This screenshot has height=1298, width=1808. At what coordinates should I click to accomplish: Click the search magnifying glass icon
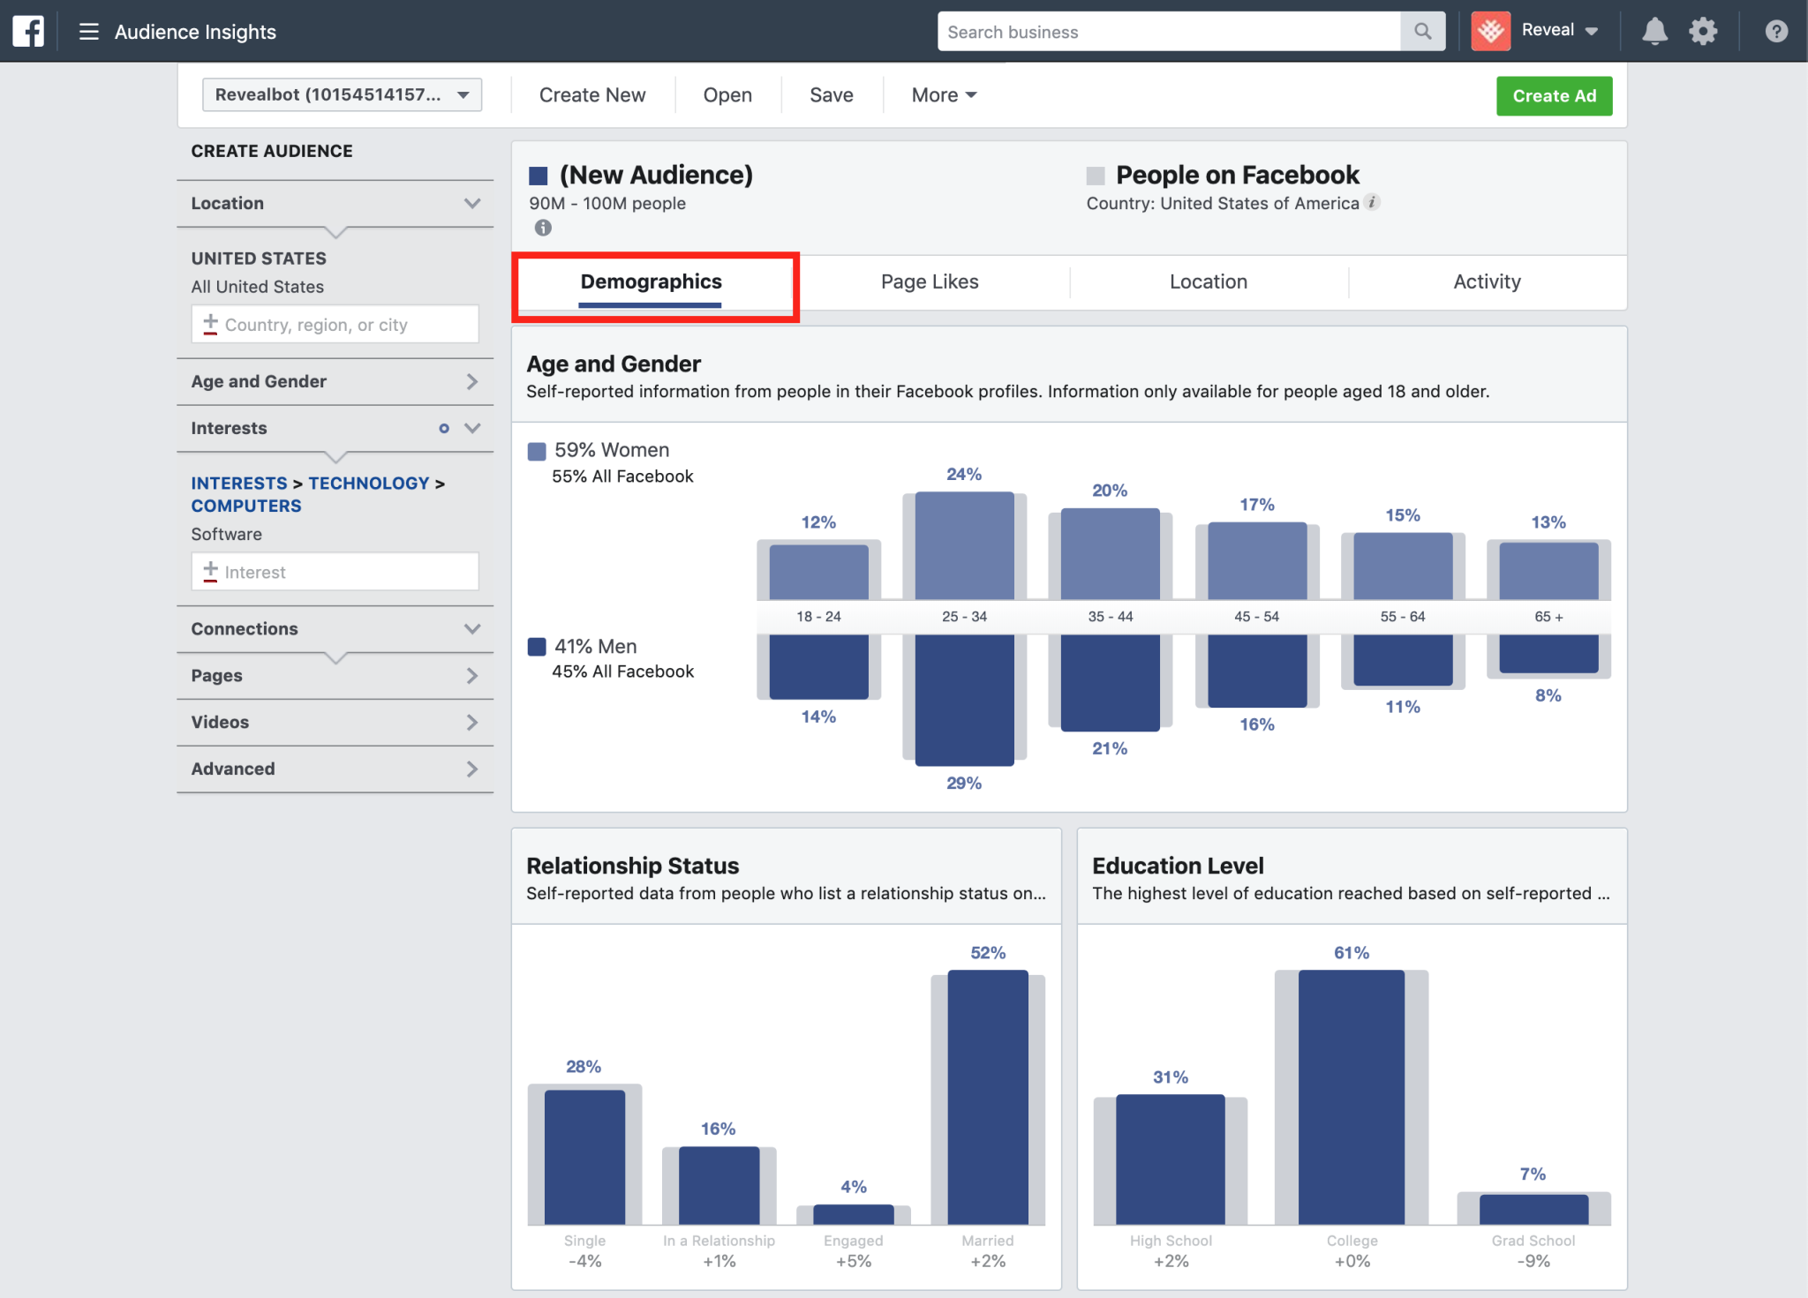click(1421, 31)
